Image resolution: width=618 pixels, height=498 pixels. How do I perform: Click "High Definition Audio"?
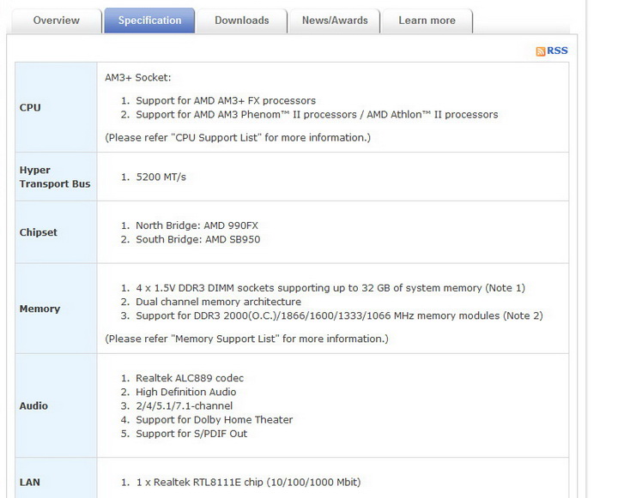186,392
